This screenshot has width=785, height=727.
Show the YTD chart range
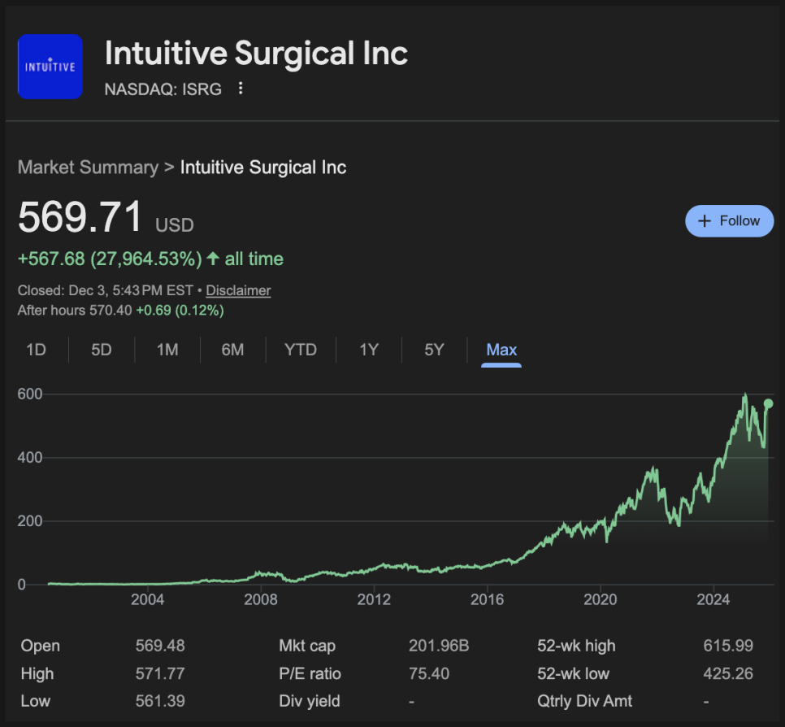click(x=301, y=350)
